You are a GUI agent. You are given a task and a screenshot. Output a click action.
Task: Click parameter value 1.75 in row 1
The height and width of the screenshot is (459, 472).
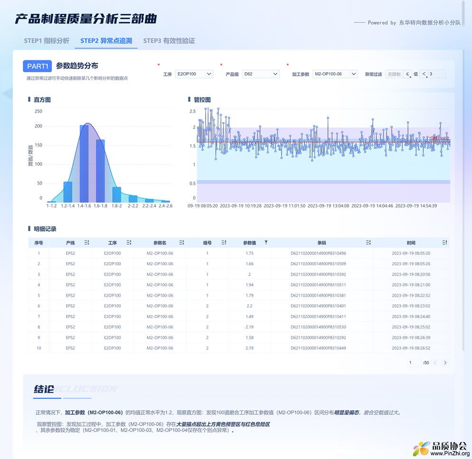pyautogui.click(x=250, y=253)
